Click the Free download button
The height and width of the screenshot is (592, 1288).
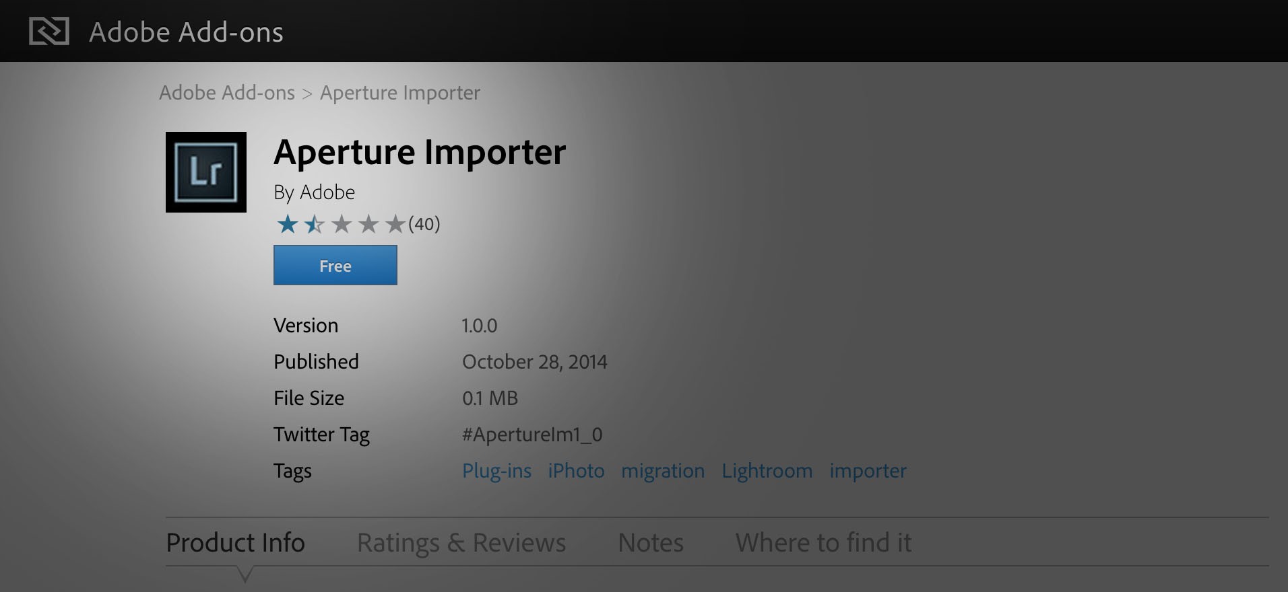tap(335, 265)
